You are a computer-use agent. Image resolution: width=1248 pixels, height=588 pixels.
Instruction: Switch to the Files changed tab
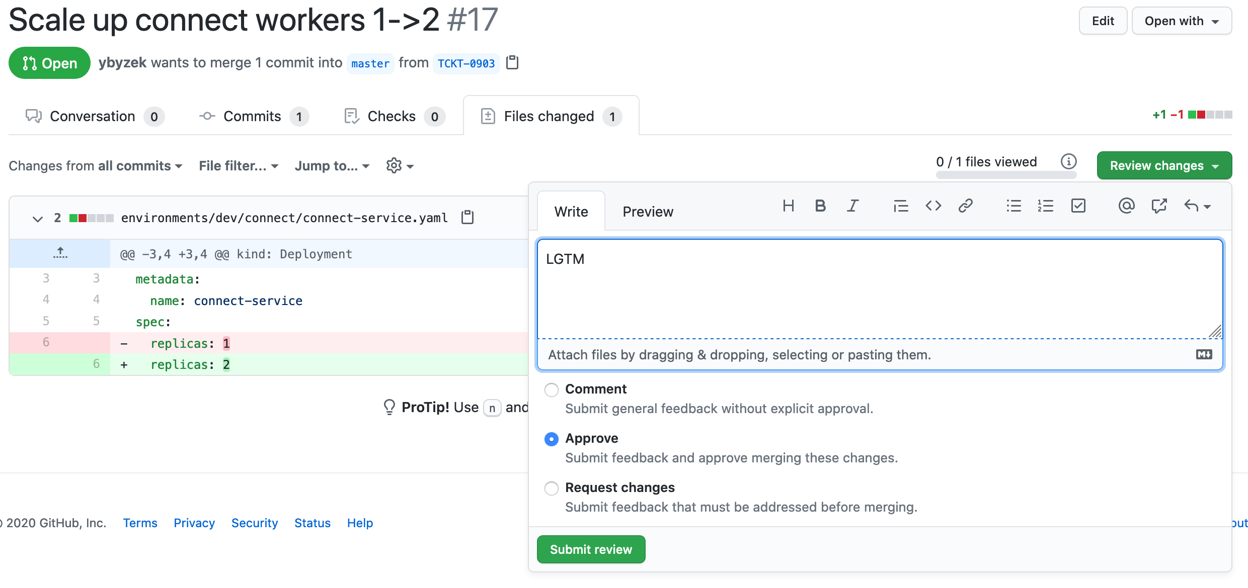pyautogui.click(x=551, y=116)
